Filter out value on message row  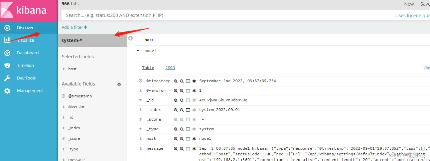pos(182,148)
